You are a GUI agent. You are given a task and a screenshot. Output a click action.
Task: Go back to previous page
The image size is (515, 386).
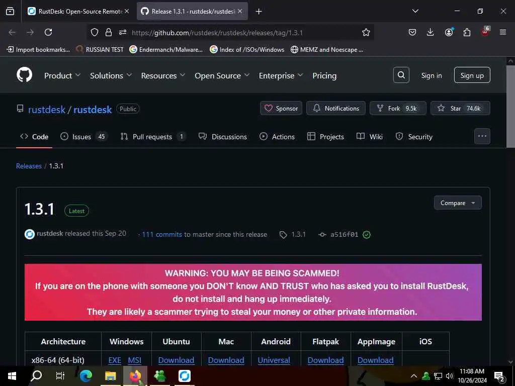12,32
